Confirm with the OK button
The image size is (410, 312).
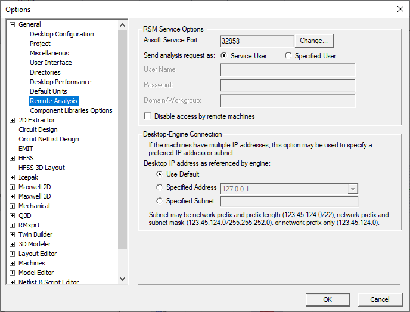[x=327, y=299]
